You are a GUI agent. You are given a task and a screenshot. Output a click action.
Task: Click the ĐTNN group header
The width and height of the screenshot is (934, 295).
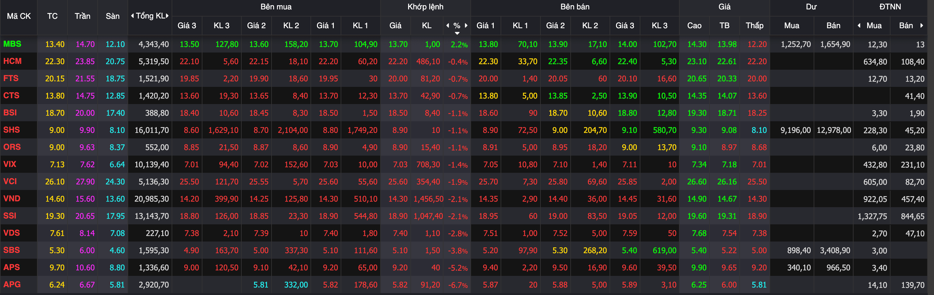tap(890, 6)
